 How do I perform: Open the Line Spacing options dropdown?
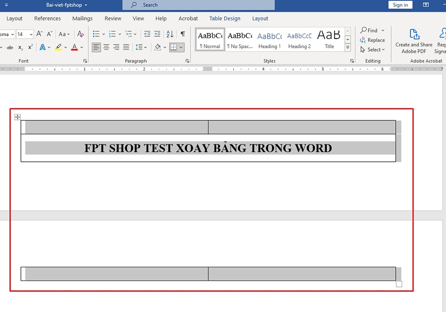[140, 47]
